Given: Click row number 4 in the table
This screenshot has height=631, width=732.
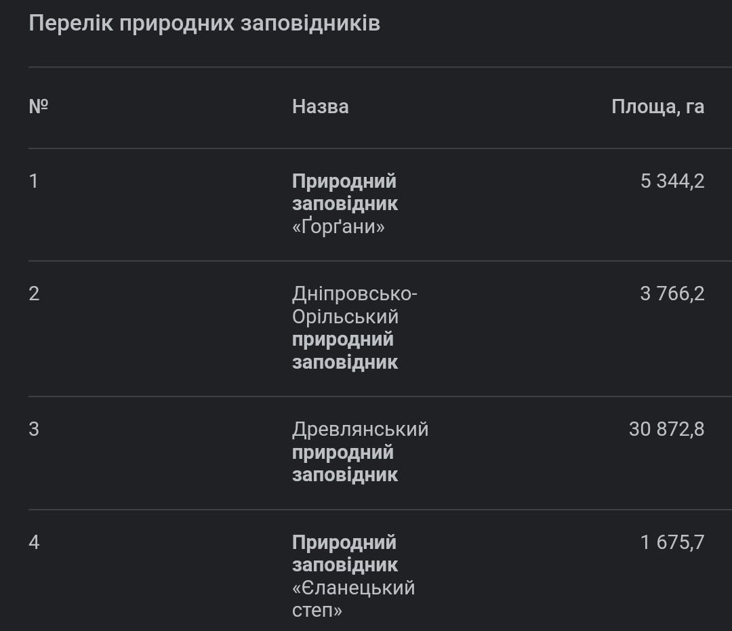Looking at the screenshot, I should 34,542.
